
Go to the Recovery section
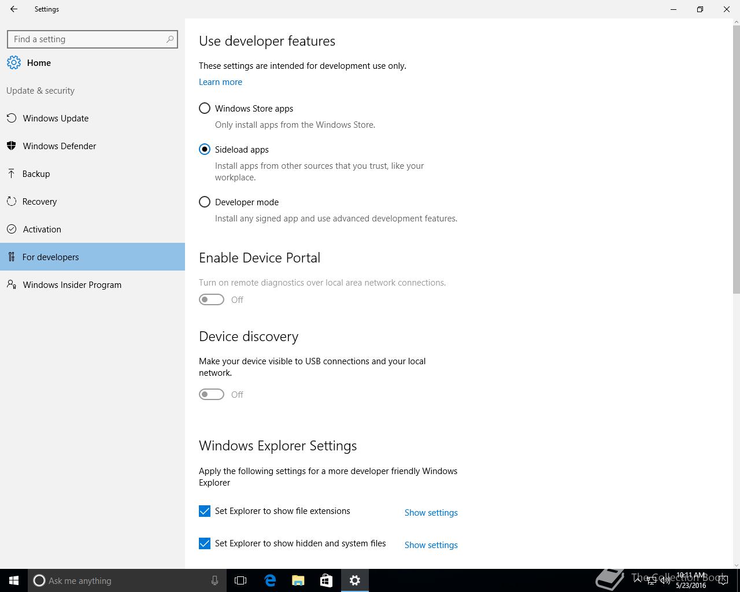point(92,201)
